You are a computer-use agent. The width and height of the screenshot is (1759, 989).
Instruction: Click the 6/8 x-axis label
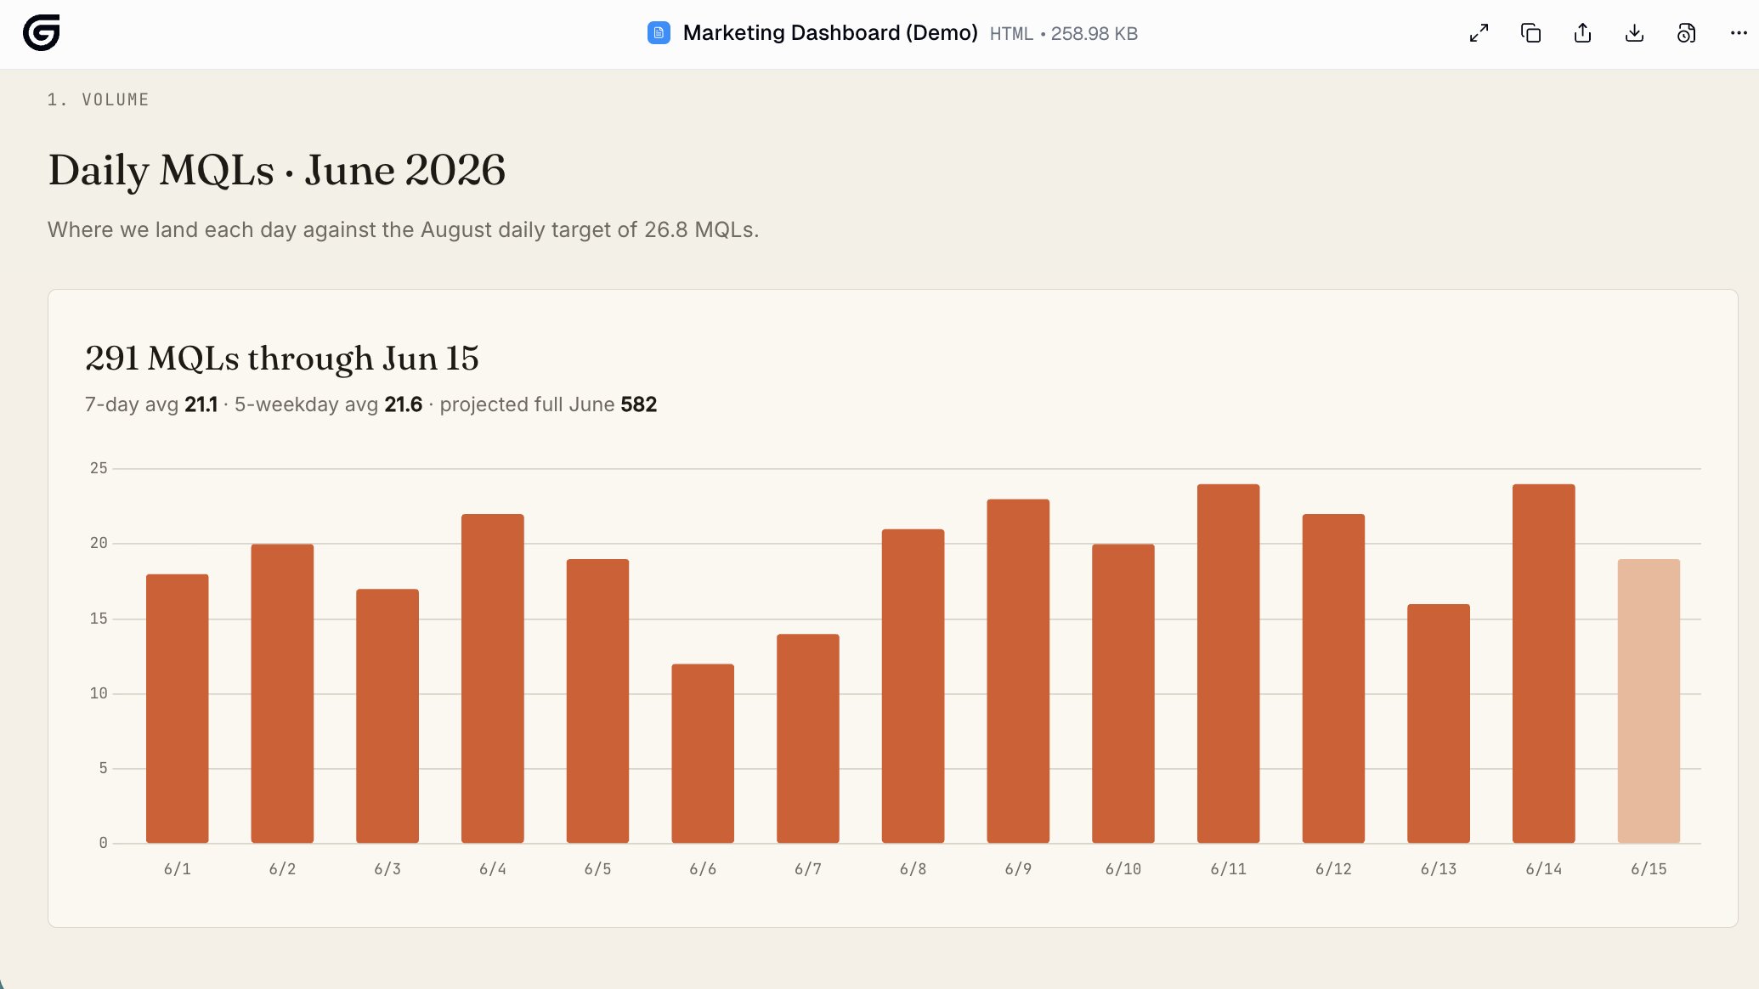913,869
